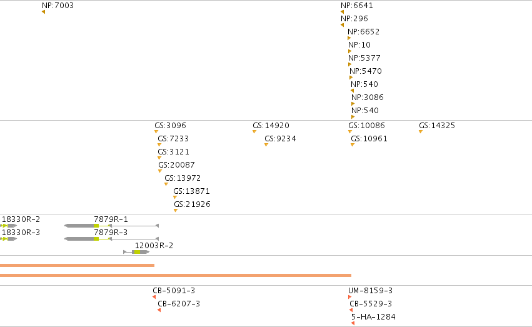Click the shorter orange span bar

point(77,265)
